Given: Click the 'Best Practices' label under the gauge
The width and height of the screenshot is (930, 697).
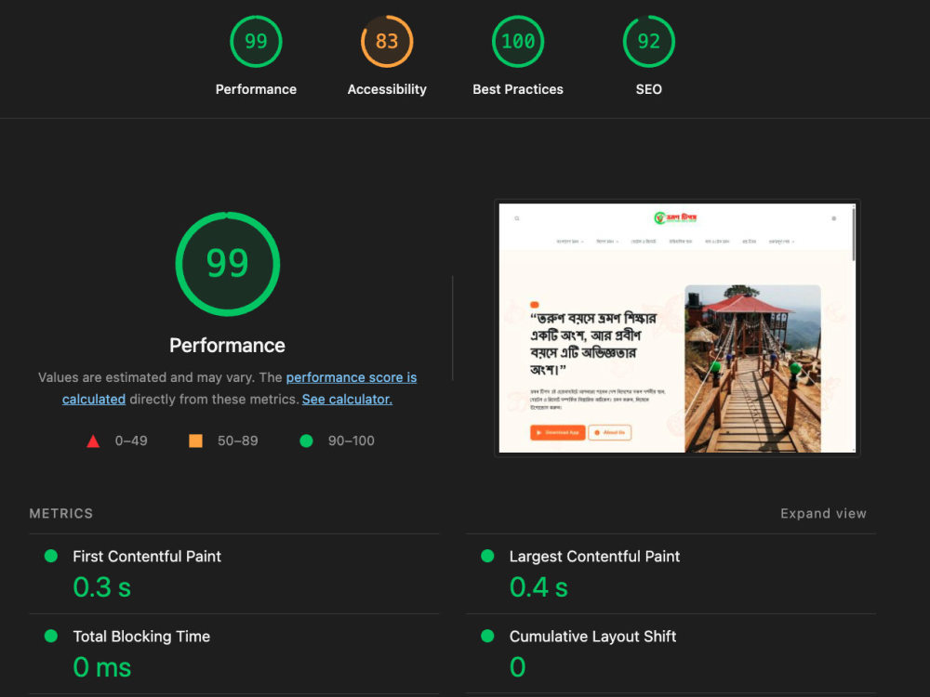Looking at the screenshot, I should point(518,89).
